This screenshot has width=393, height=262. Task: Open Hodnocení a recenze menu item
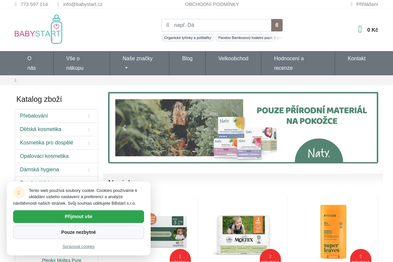tap(298, 63)
